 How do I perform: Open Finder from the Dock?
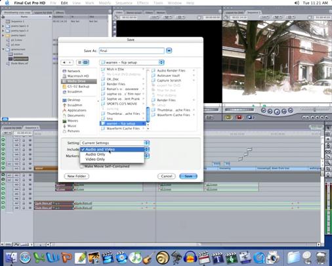(x=11, y=257)
